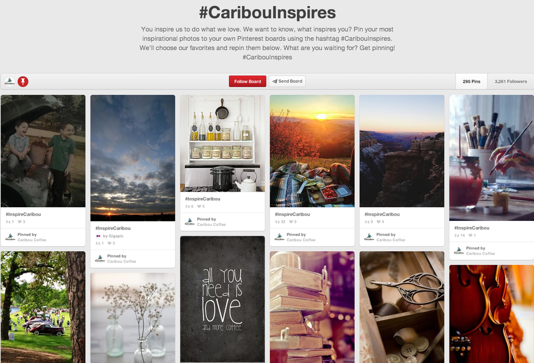Open the vintage scissors pin image
This screenshot has height=363, width=534.
(x=402, y=307)
